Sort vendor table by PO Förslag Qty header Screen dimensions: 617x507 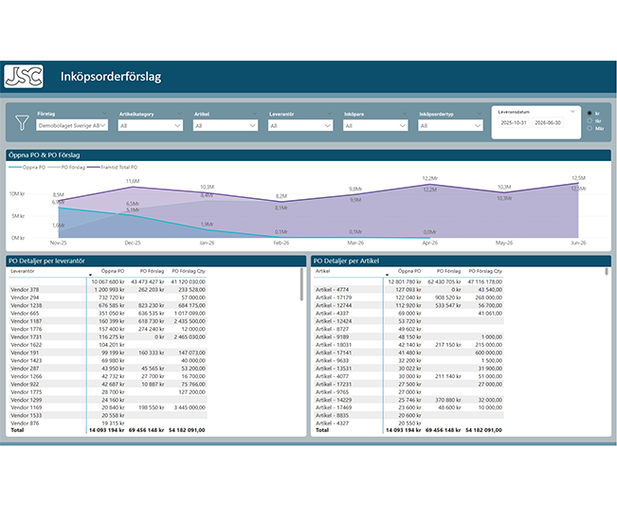[189, 271]
